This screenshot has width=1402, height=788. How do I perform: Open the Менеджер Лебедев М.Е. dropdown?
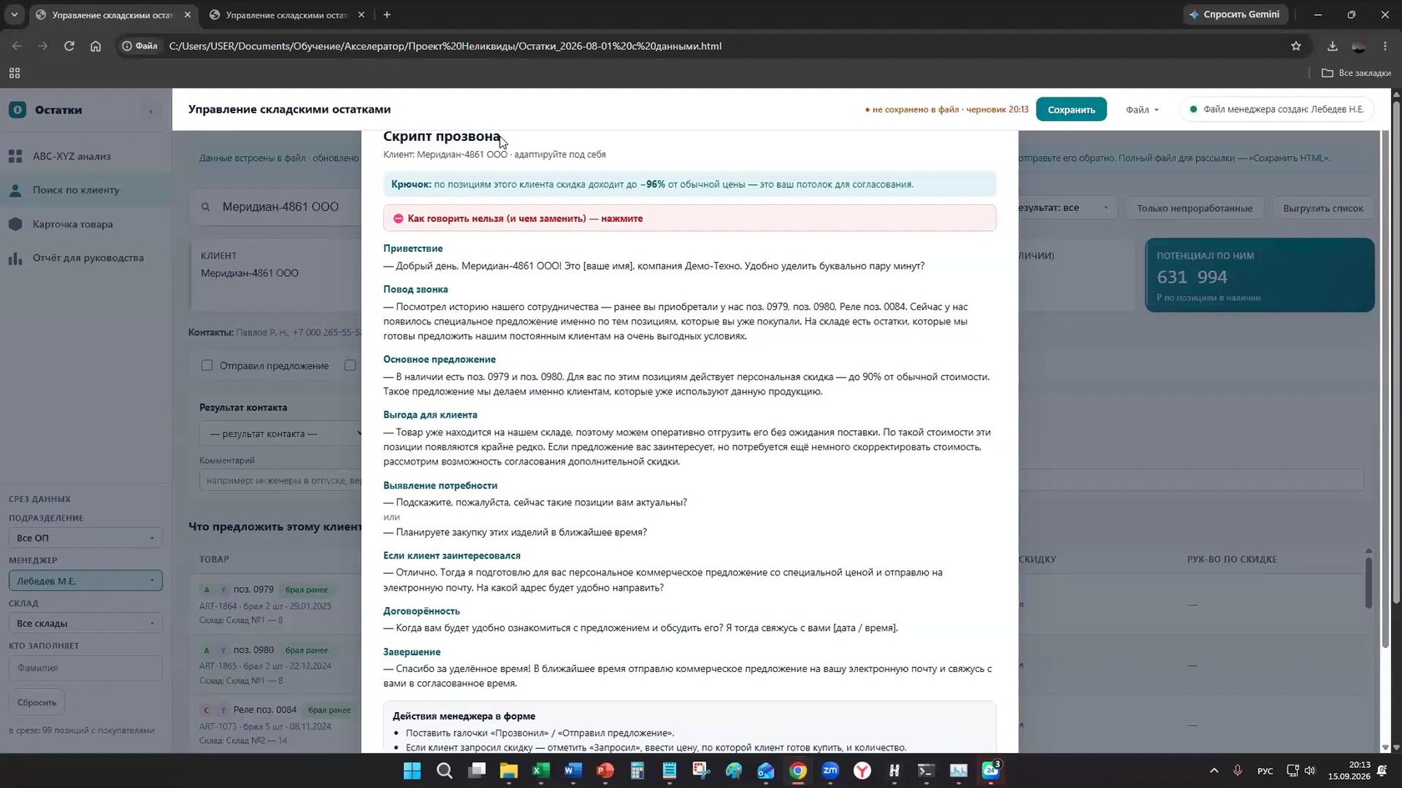(85, 580)
